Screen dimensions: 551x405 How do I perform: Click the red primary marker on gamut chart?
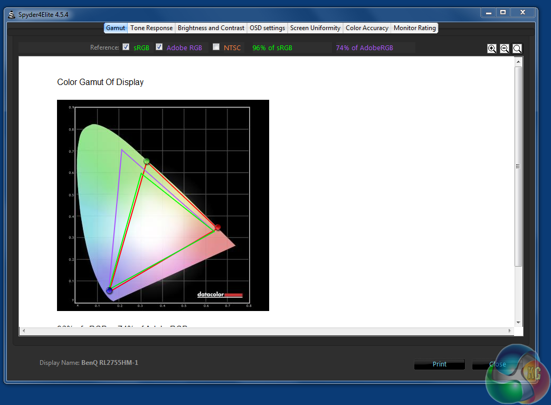[217, 227]
